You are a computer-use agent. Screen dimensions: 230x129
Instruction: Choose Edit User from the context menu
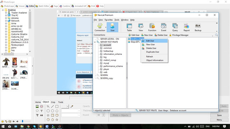click(154, 41)
